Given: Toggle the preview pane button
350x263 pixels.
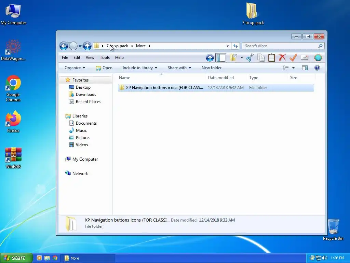Looking at the screenshot, I should tap(305, 68).
